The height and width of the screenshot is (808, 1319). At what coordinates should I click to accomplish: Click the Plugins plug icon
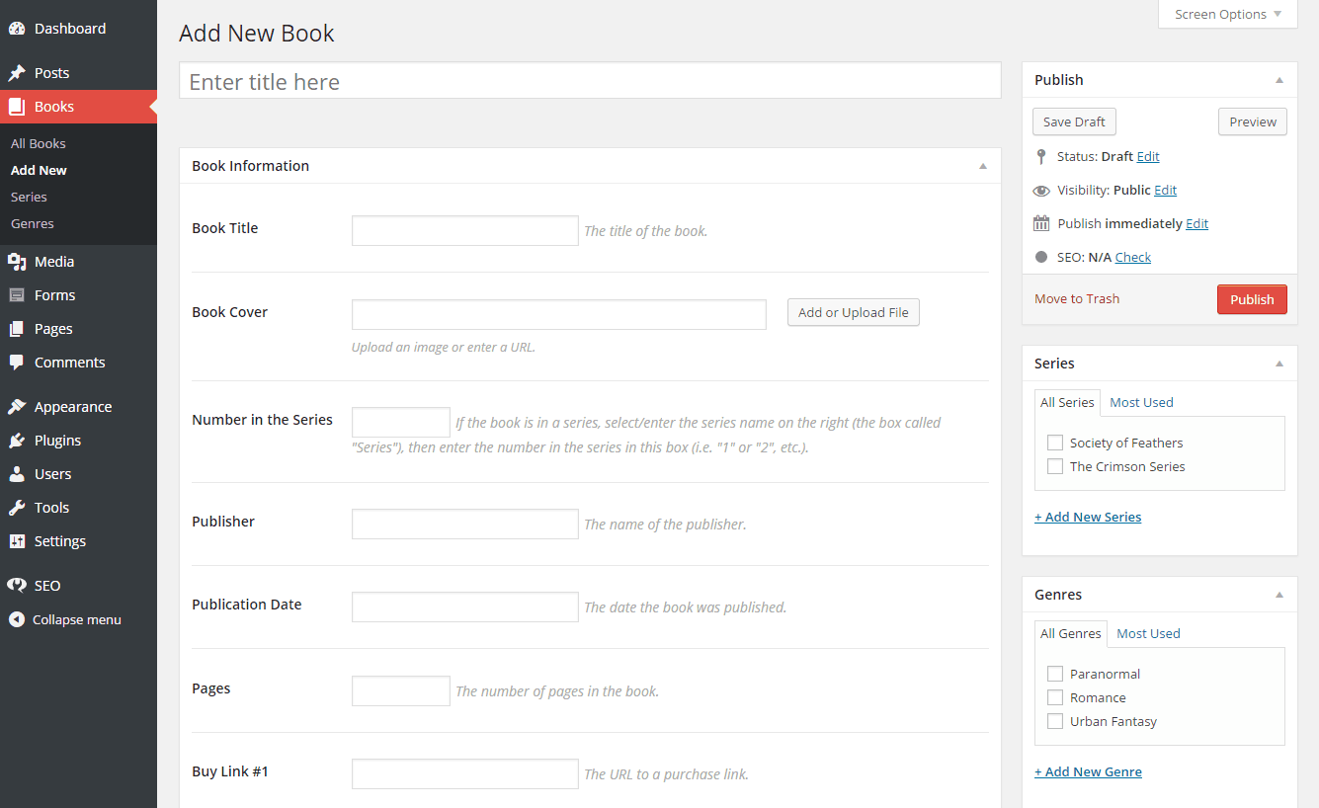tap(17, 441)
